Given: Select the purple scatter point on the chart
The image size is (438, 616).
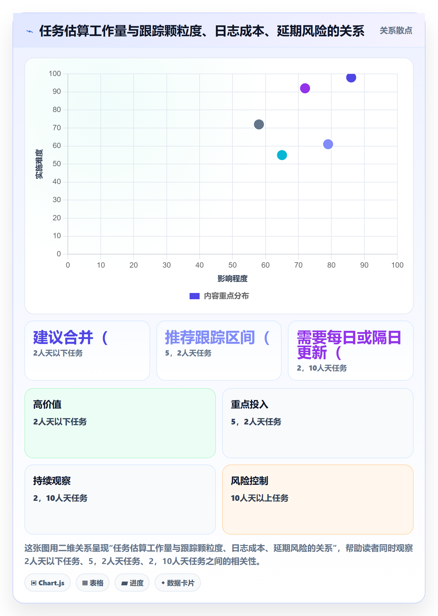Looking at the screenshot, I should [305, 88].
